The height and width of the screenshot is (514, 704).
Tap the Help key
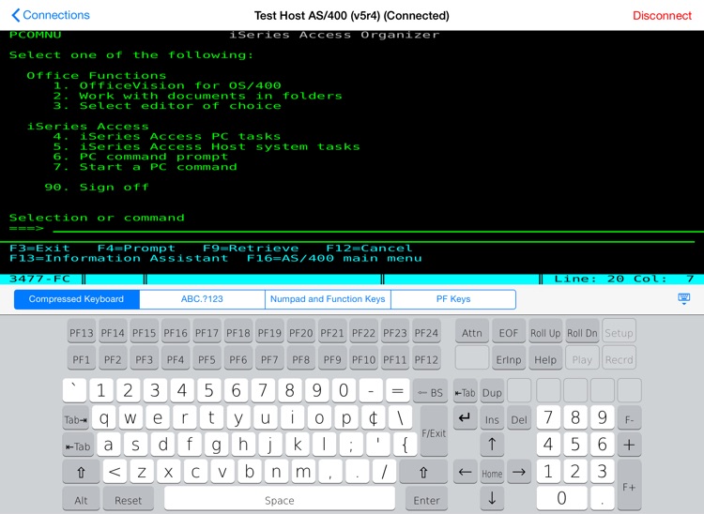click(x=545, y=360)
